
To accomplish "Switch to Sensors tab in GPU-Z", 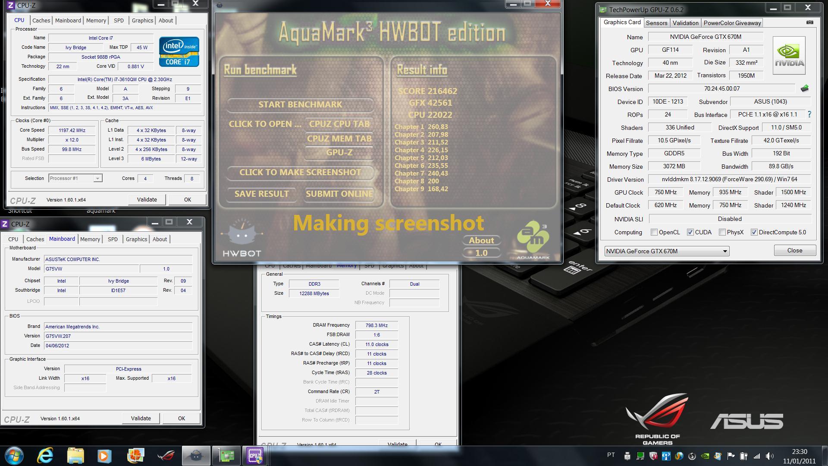I will click(657, 23).
